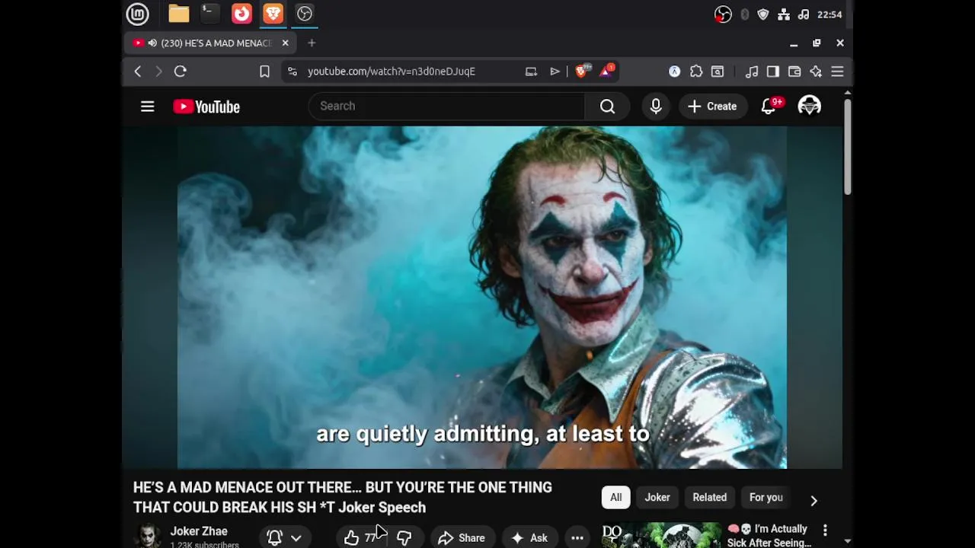Go to the YouTube home logo
Image resolution: width=975 pixels, height=548 pixels.
pos(206,107)
